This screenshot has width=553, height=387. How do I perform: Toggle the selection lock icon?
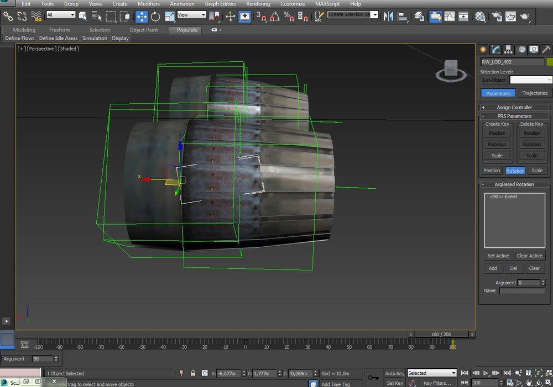pos(192,374)
